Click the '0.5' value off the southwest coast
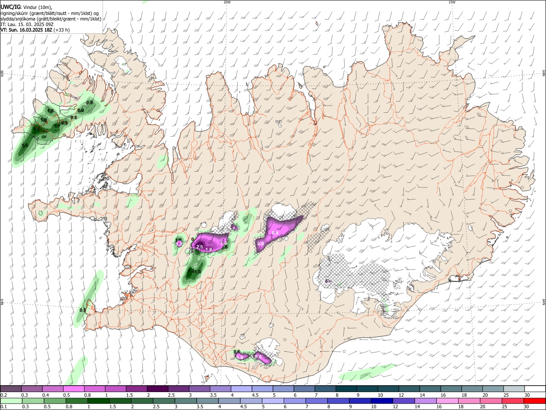546x410 pixels. click(83, 310)
